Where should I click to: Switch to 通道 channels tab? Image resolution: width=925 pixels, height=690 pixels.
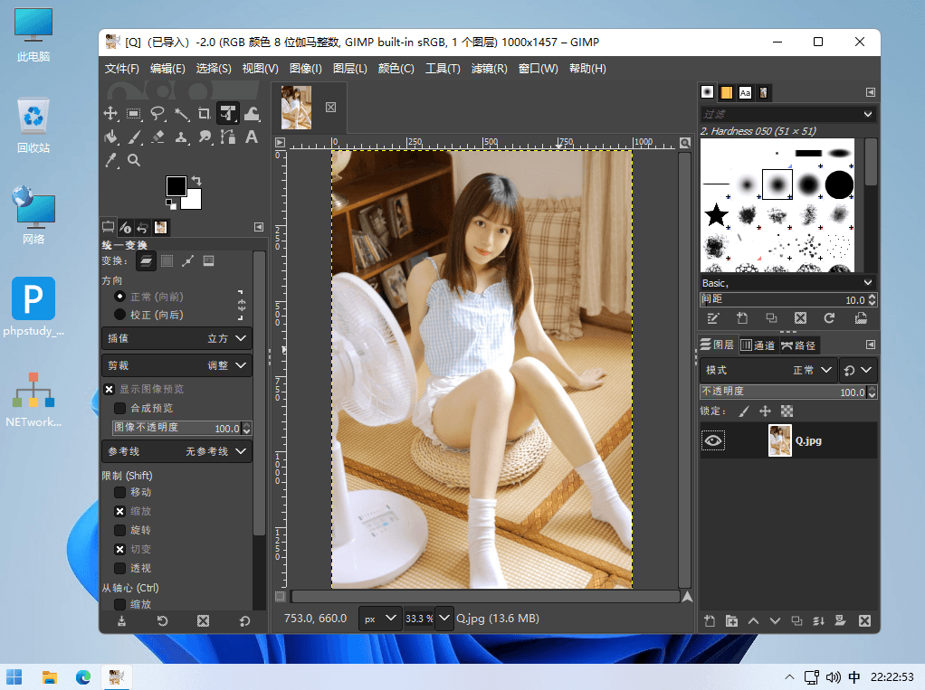tap(758, 345)
